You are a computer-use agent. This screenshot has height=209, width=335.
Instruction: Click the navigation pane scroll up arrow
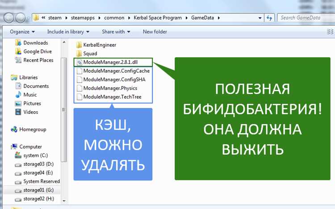point(64,42)
